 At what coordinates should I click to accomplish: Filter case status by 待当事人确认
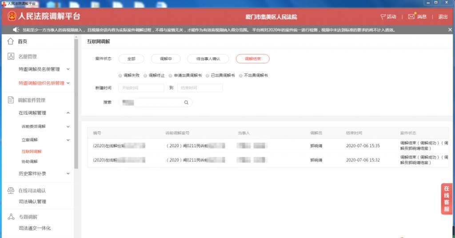coord(208,59)
